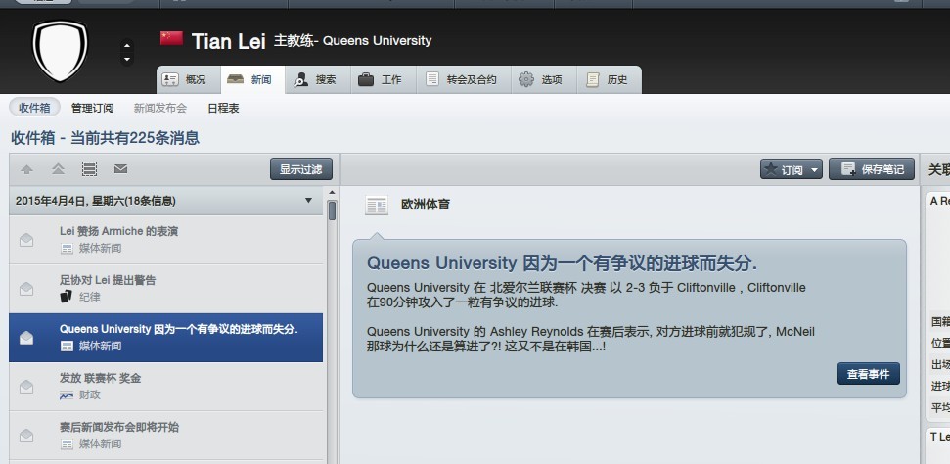The height and width of the screenshot is (464, 950).
Task: Click the 欧洲体育 newspaper icon
Action: point(377,206)
